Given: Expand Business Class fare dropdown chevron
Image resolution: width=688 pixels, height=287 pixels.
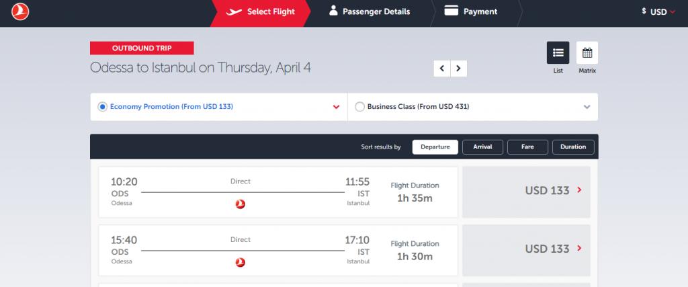Looking at the screenshot, I should (587, 107).
